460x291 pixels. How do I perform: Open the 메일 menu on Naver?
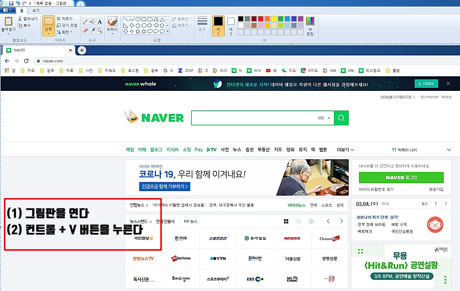coord(130,150)
